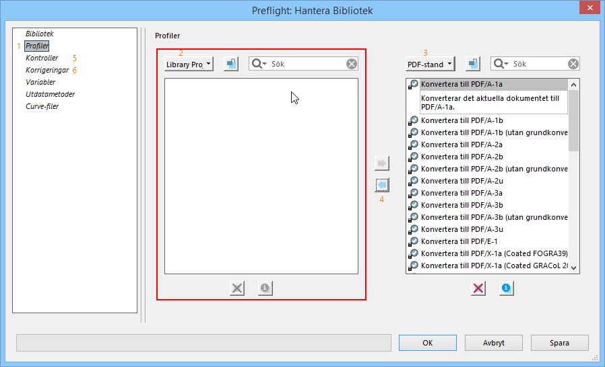Toggle the lock icon next to Library Pro dropdown
Viewport: 605px width, 367px height.
(x=231, y=64)
